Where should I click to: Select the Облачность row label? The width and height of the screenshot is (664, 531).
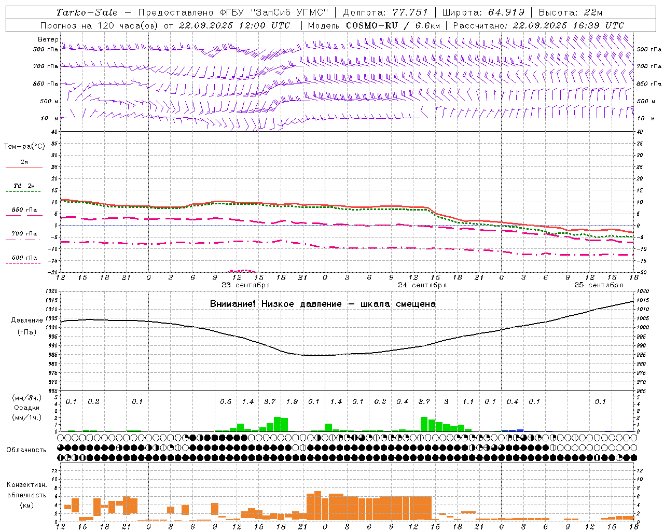tap(26, 450)
